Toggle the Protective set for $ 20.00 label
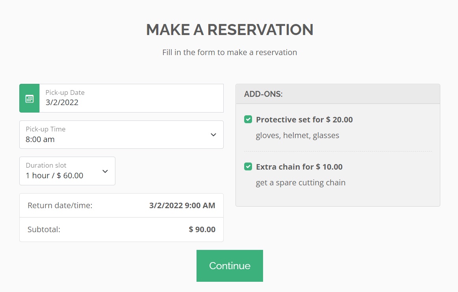The image size is (458, 292). (x=304, y=119)
